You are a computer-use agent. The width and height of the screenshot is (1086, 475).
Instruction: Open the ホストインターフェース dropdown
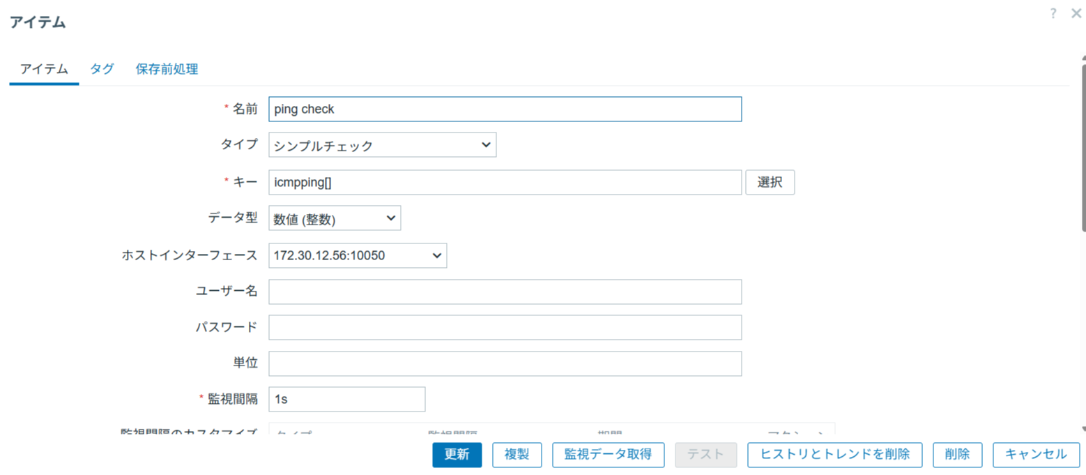[x=358, y=255]
